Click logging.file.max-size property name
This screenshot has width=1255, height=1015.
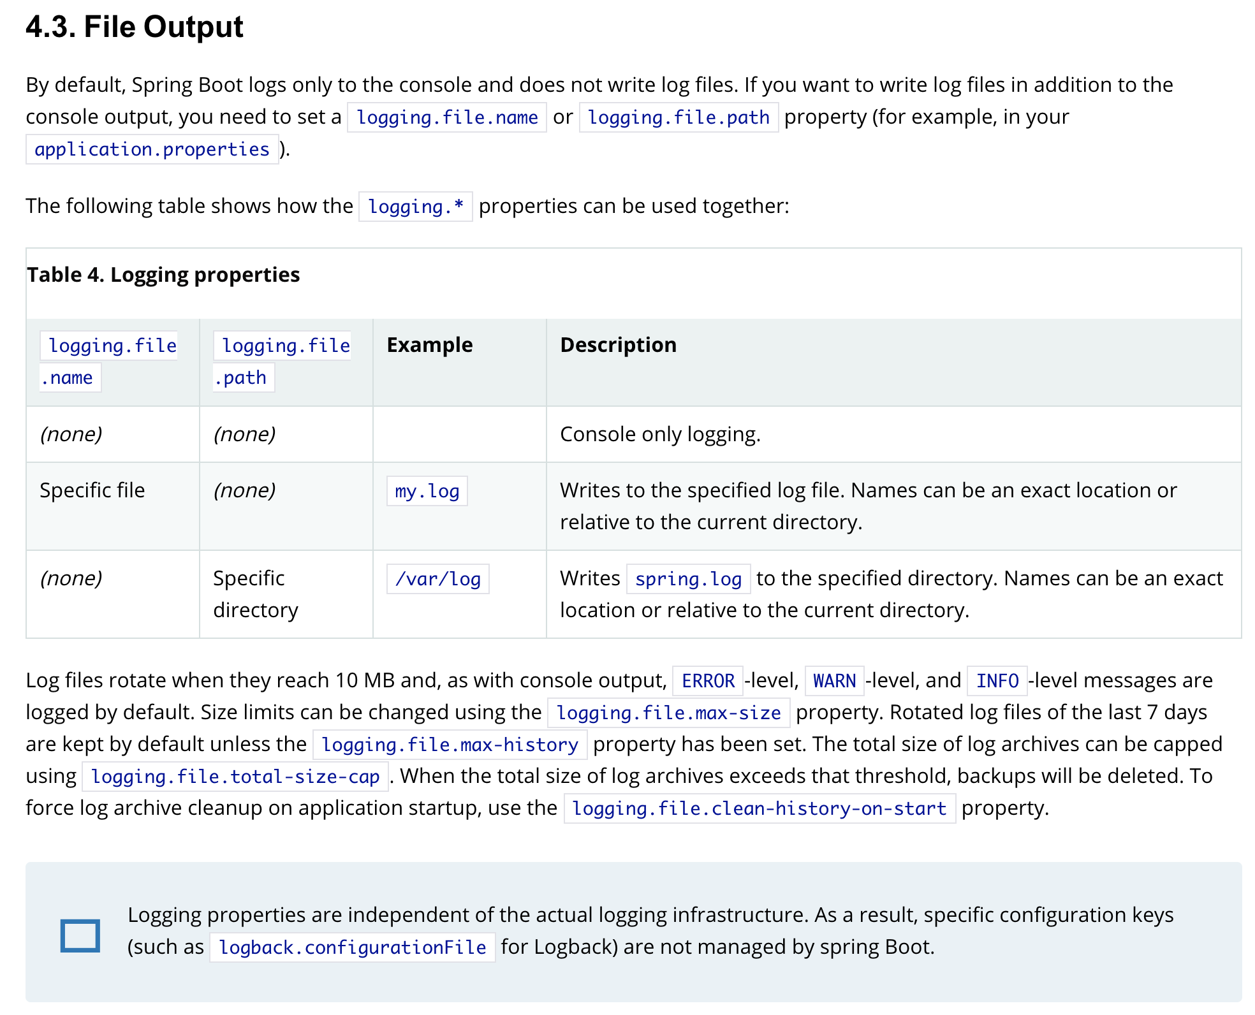668,713
